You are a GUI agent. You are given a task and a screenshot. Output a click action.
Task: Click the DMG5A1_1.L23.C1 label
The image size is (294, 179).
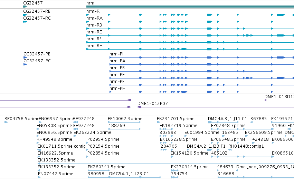point(129,174)
